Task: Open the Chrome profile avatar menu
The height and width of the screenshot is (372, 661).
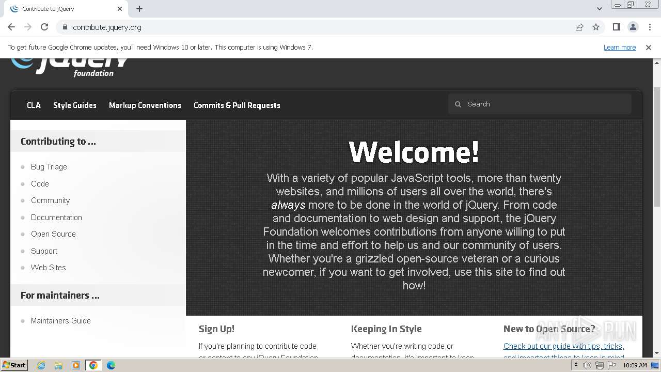Action: [633, 27]
